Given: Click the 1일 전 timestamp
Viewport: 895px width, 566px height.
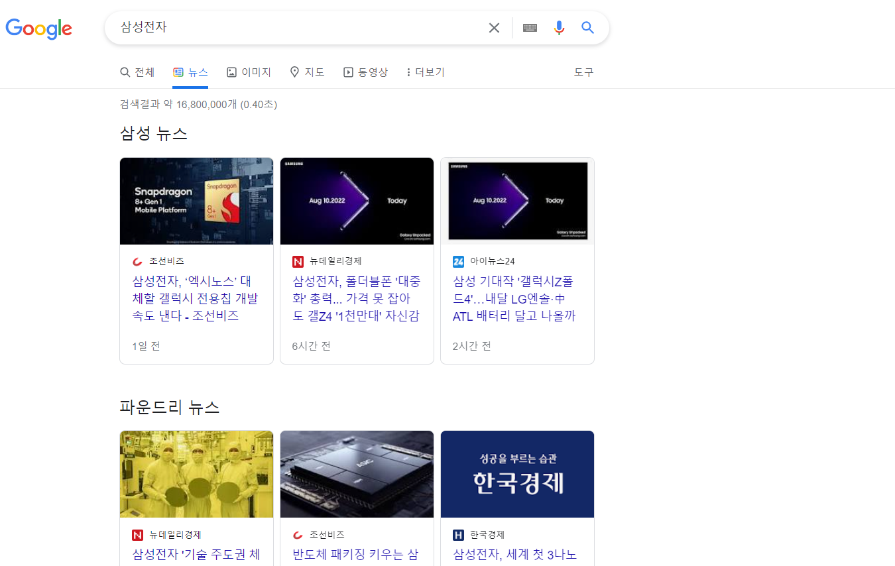Looking at the screenshot, I should point(146,346).
